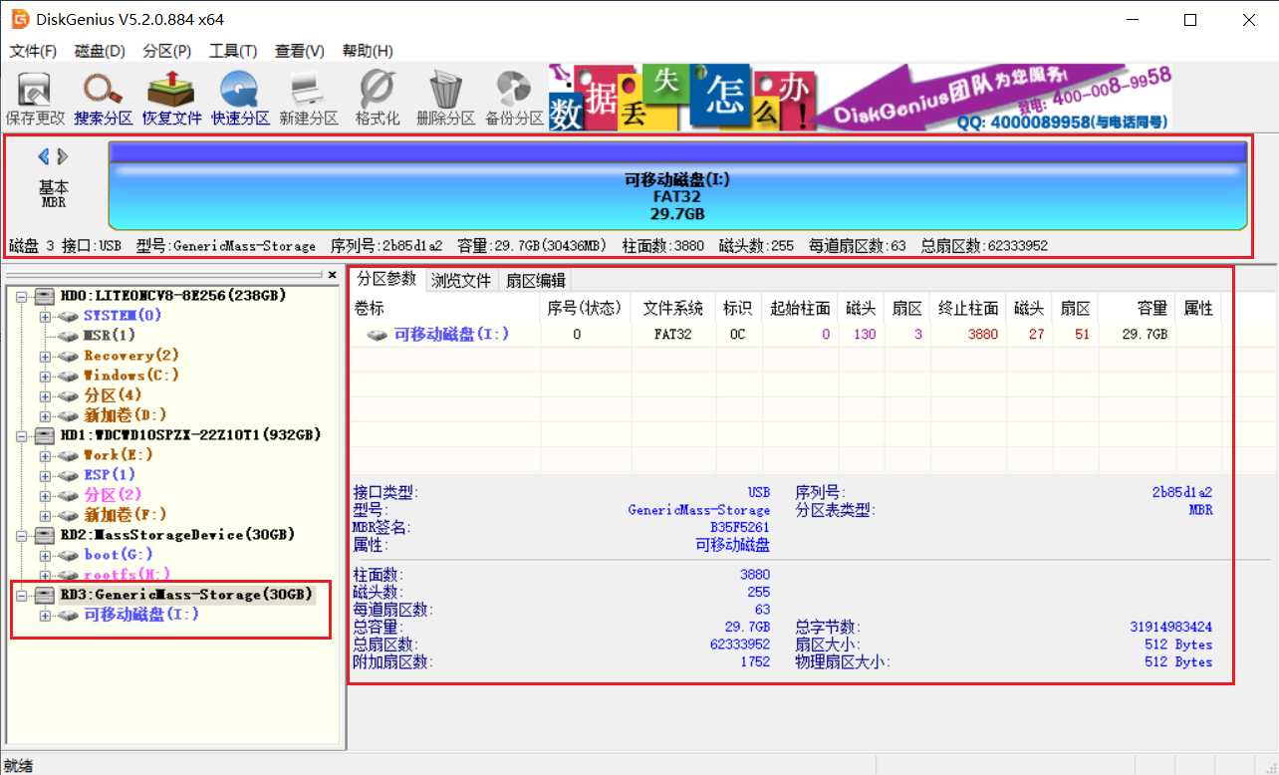Click the Format (格式化) toolbar icon
1279x775 pixels.
coord(377,100)
